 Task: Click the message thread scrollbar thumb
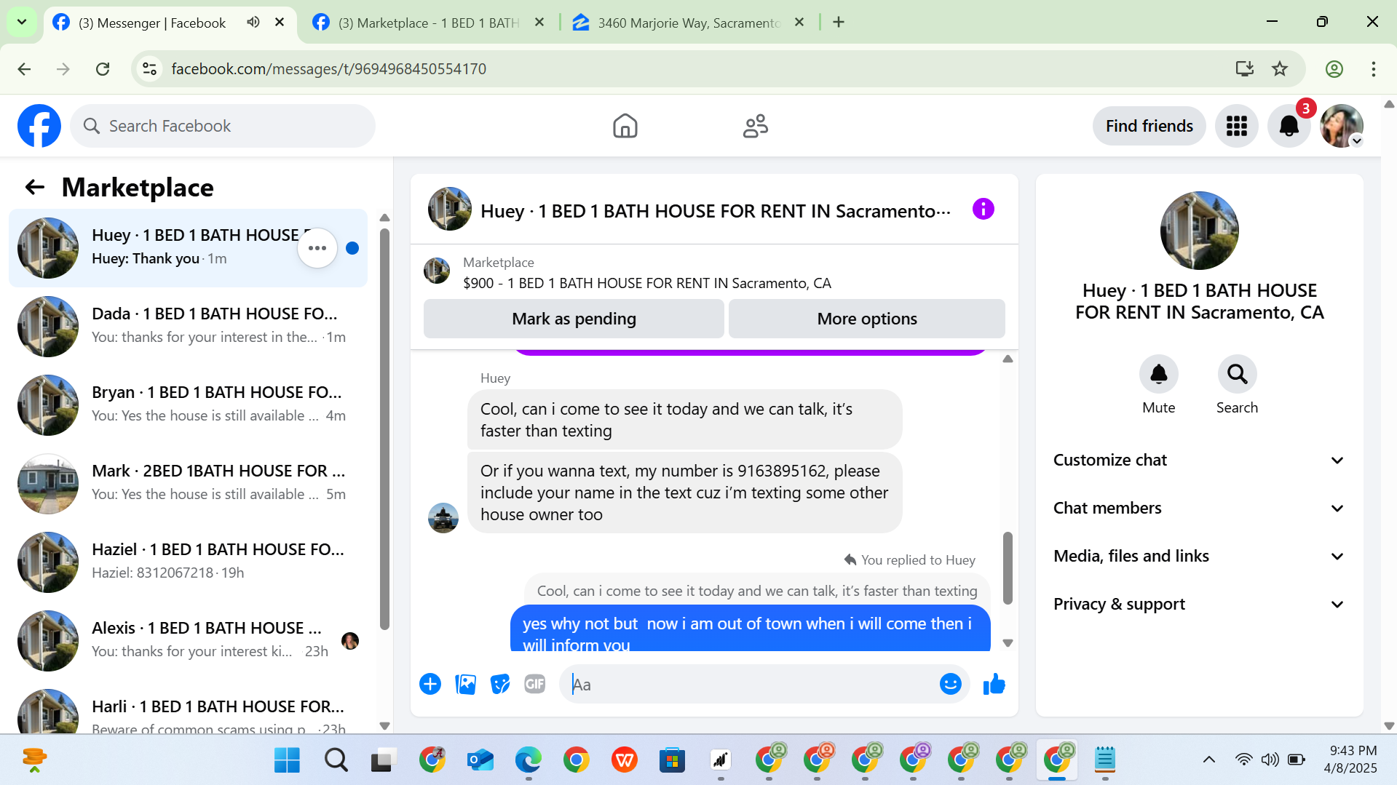pos(1008,567)
